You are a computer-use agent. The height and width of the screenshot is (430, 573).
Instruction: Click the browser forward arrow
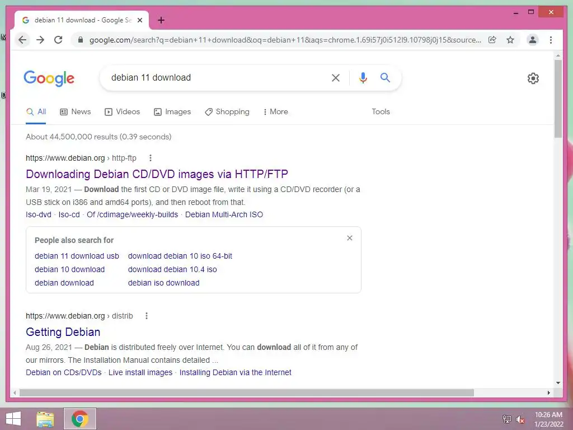tap(40, 40)
